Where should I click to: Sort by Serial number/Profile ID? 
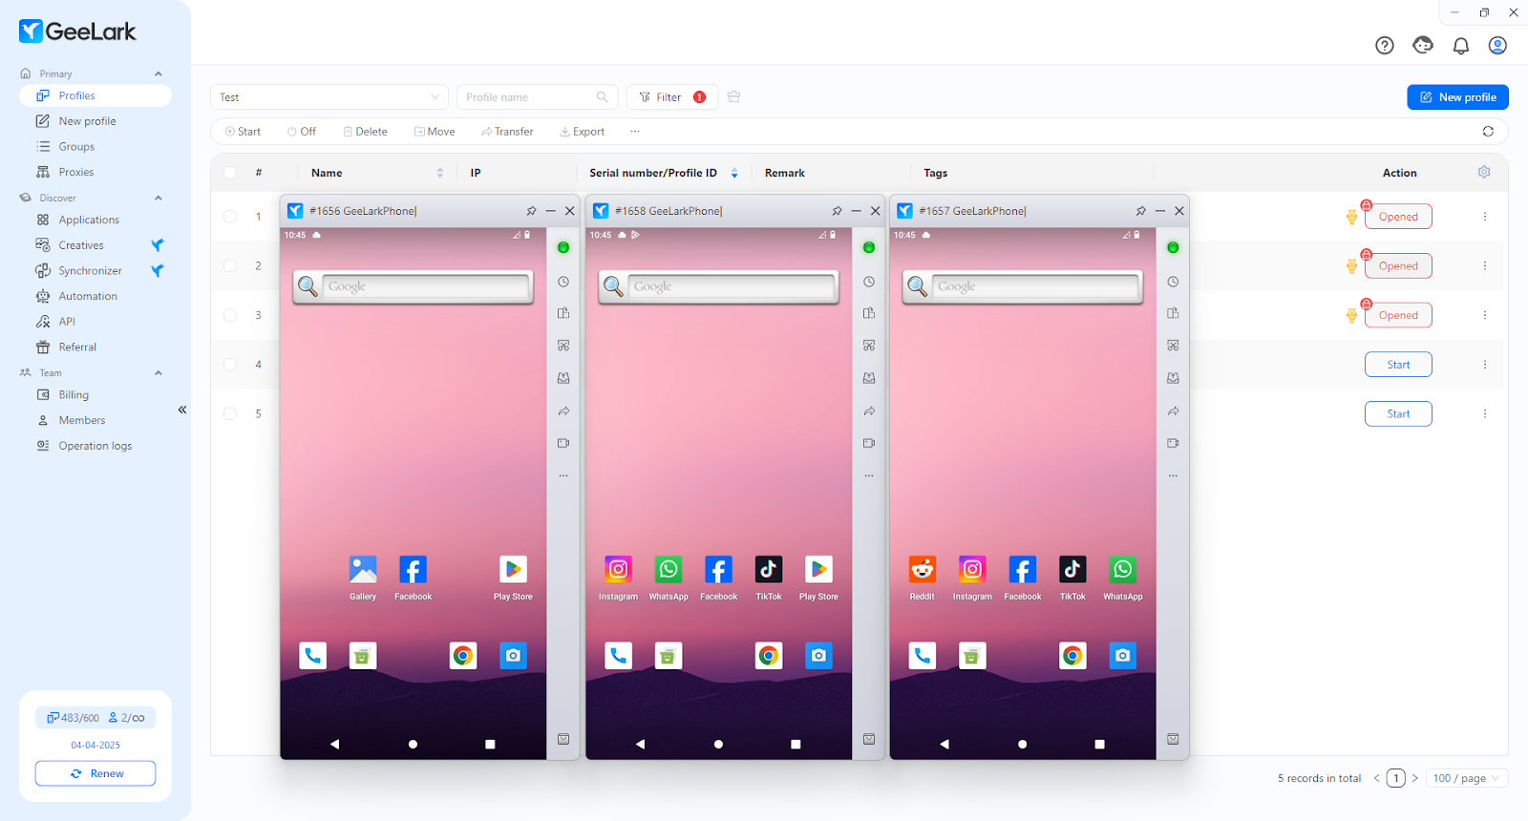tap(734, 173)
